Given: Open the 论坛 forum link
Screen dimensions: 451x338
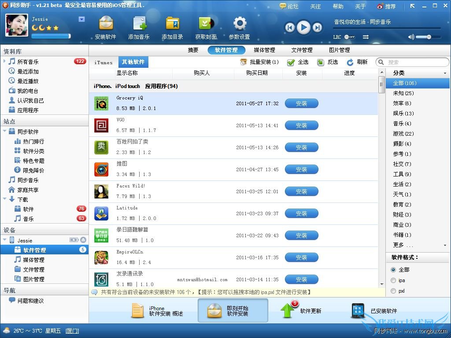Looking at the screenshot, I should (x=292, y=6).
